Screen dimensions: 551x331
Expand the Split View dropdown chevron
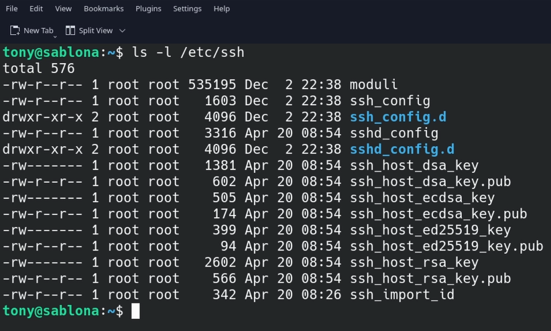(x=122, y=31)
